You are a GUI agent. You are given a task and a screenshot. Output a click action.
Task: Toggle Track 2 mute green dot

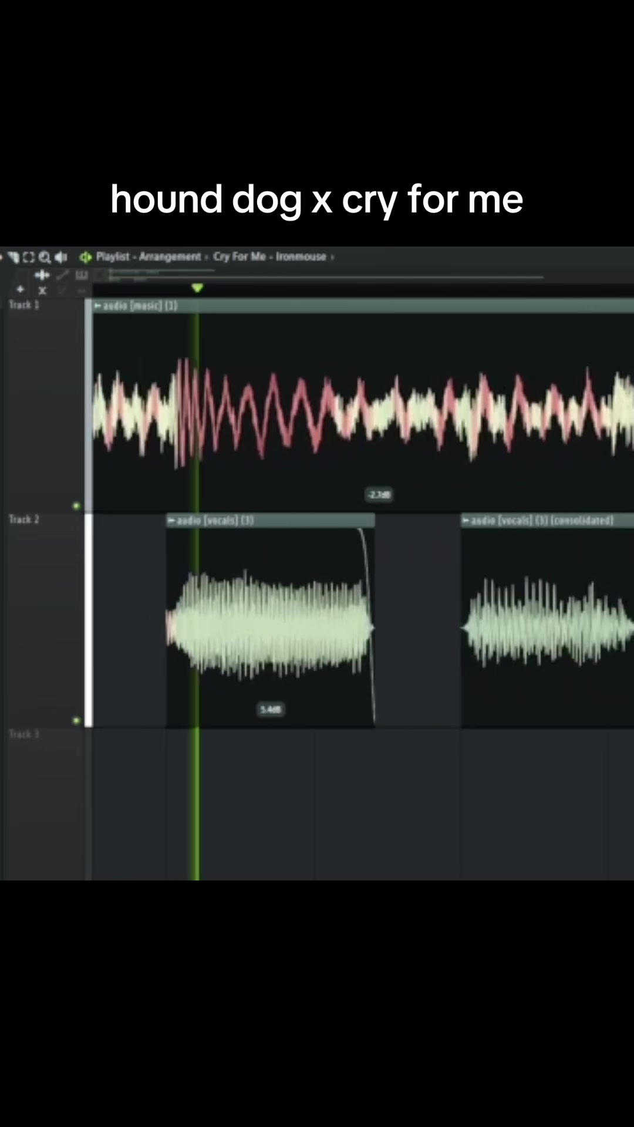[76, 720]
